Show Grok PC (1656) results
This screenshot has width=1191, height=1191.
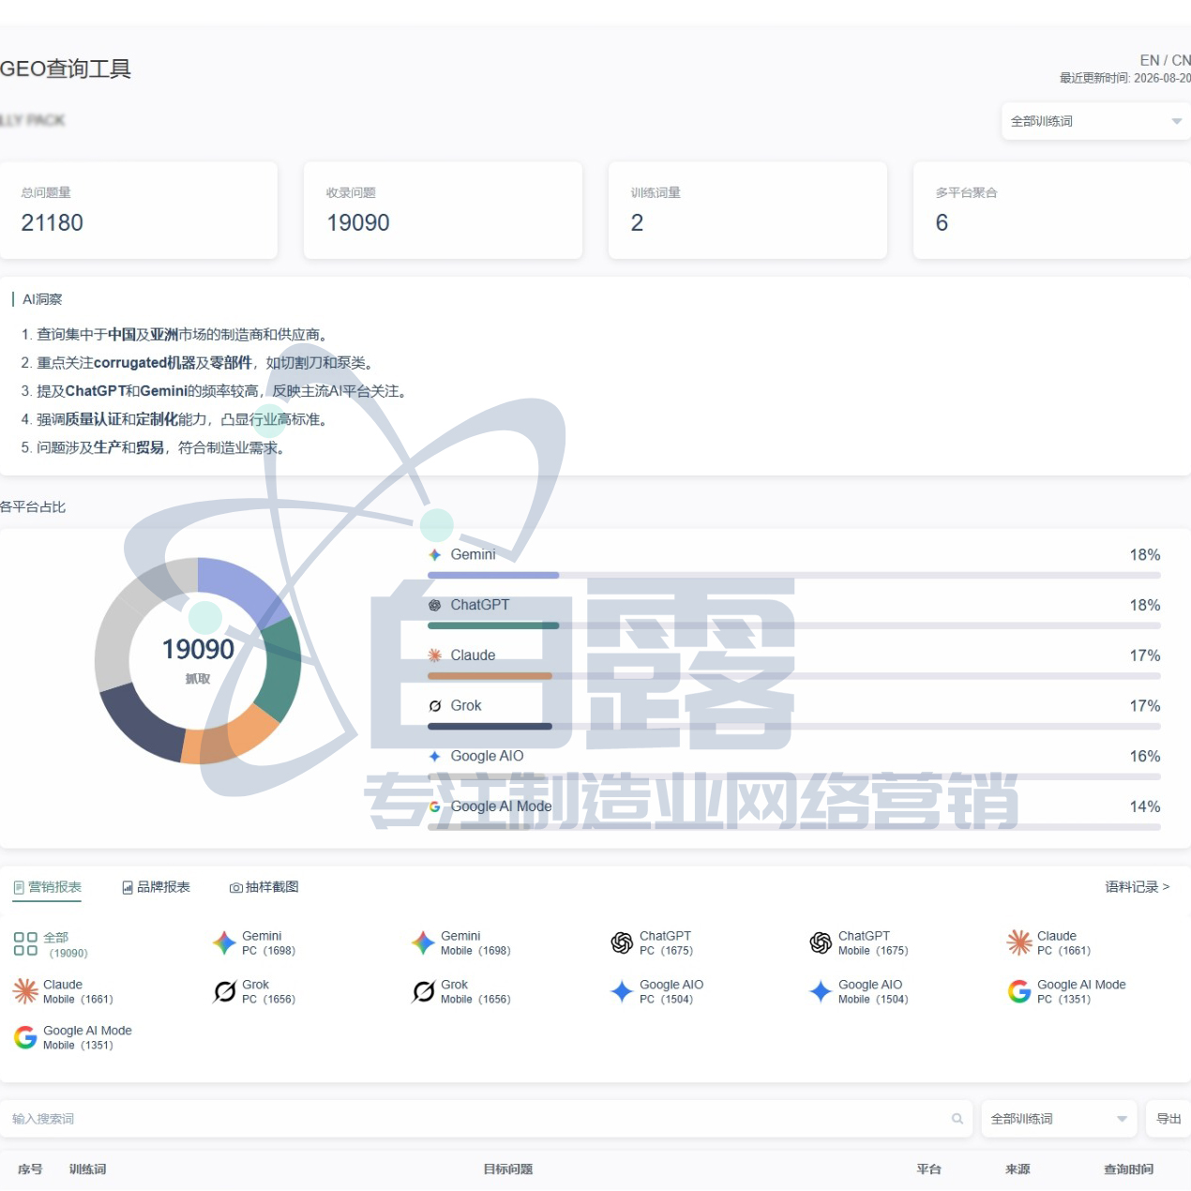coord(254,991)
